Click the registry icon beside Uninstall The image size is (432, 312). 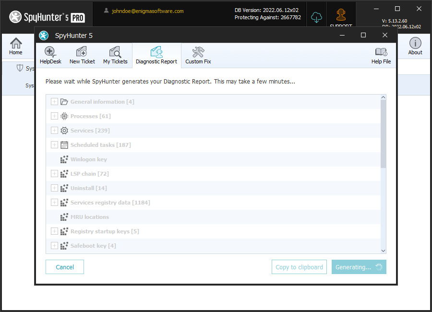[64, 188]
